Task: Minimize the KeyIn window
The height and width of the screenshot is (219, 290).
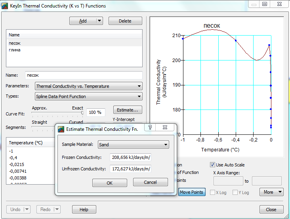Action: tap(254, 4)
